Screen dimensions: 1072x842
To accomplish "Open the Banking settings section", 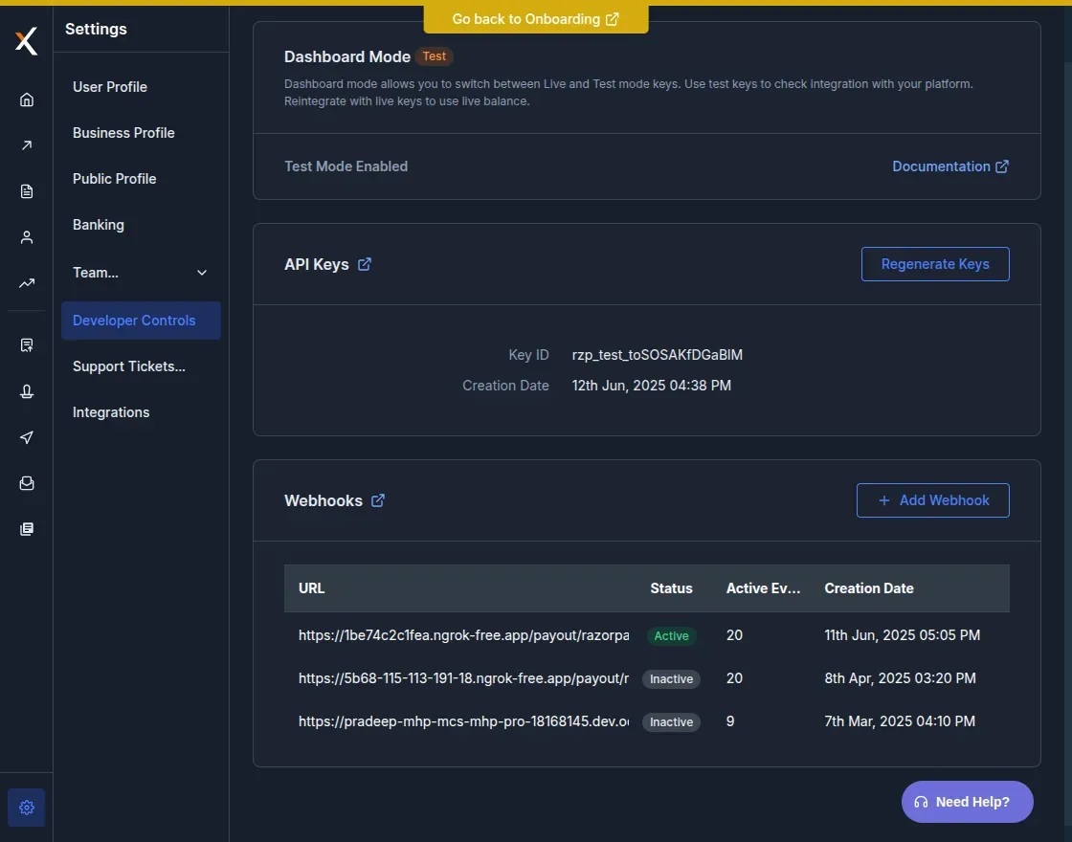I will pyautogui.click(x=98, y=224).
